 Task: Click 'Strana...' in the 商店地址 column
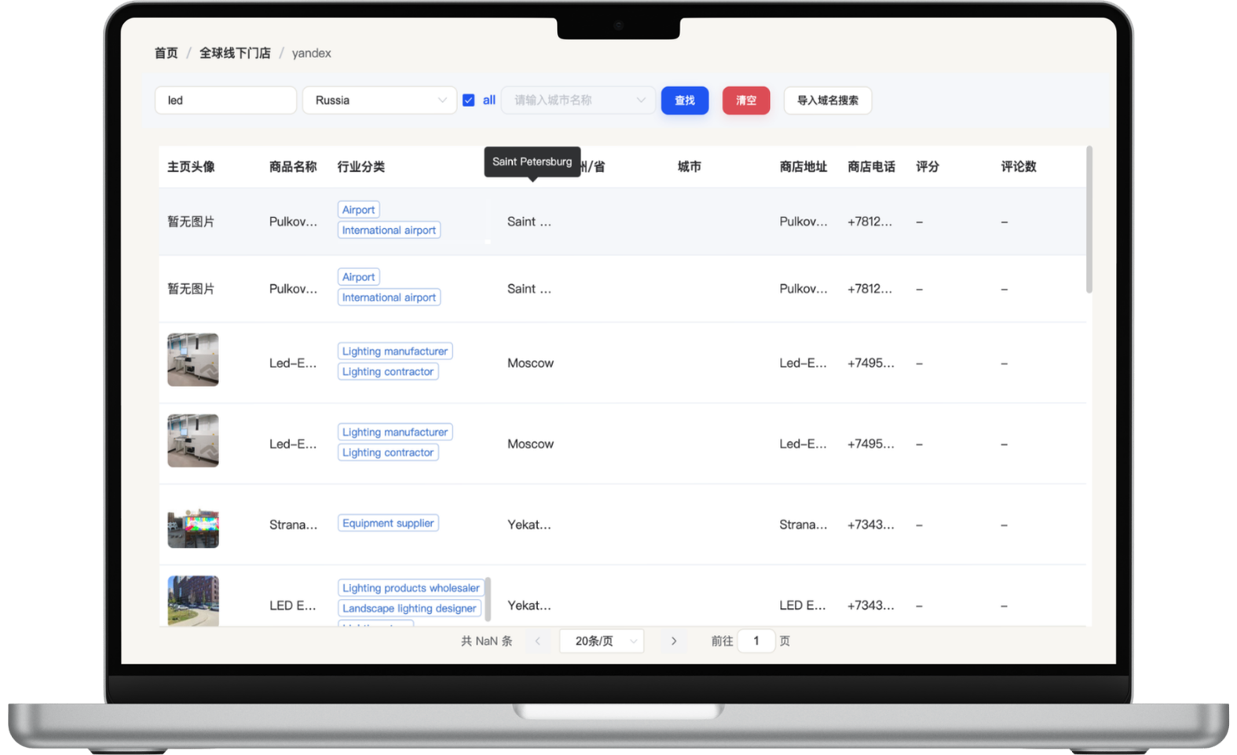pyautogui.click(x=803, y=525)
